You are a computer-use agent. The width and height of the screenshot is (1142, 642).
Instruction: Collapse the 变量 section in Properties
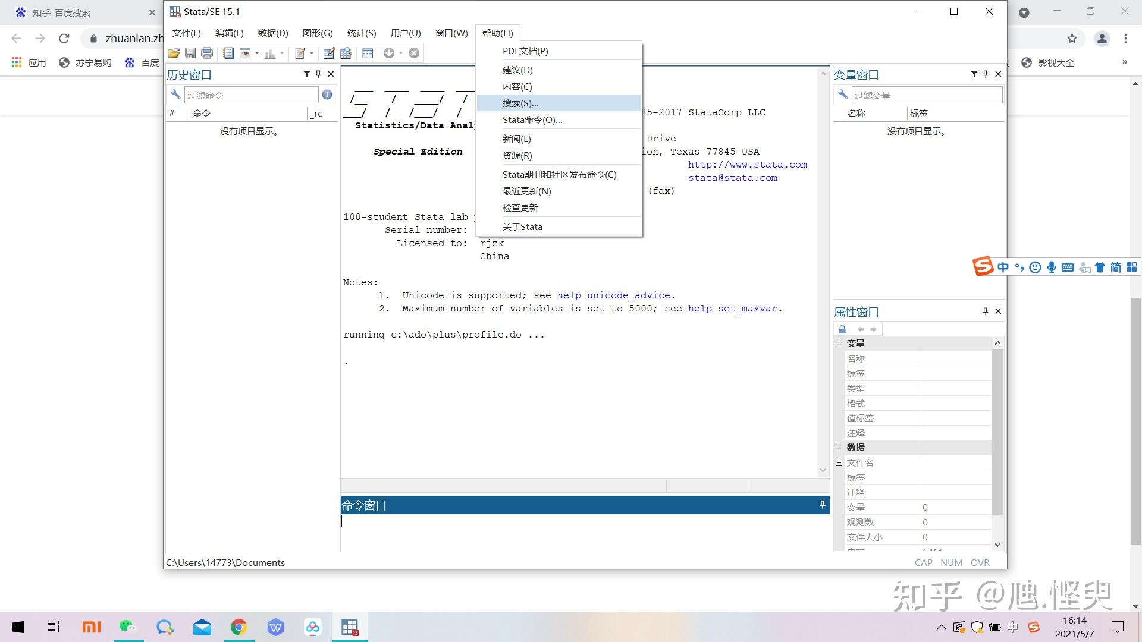839,344
